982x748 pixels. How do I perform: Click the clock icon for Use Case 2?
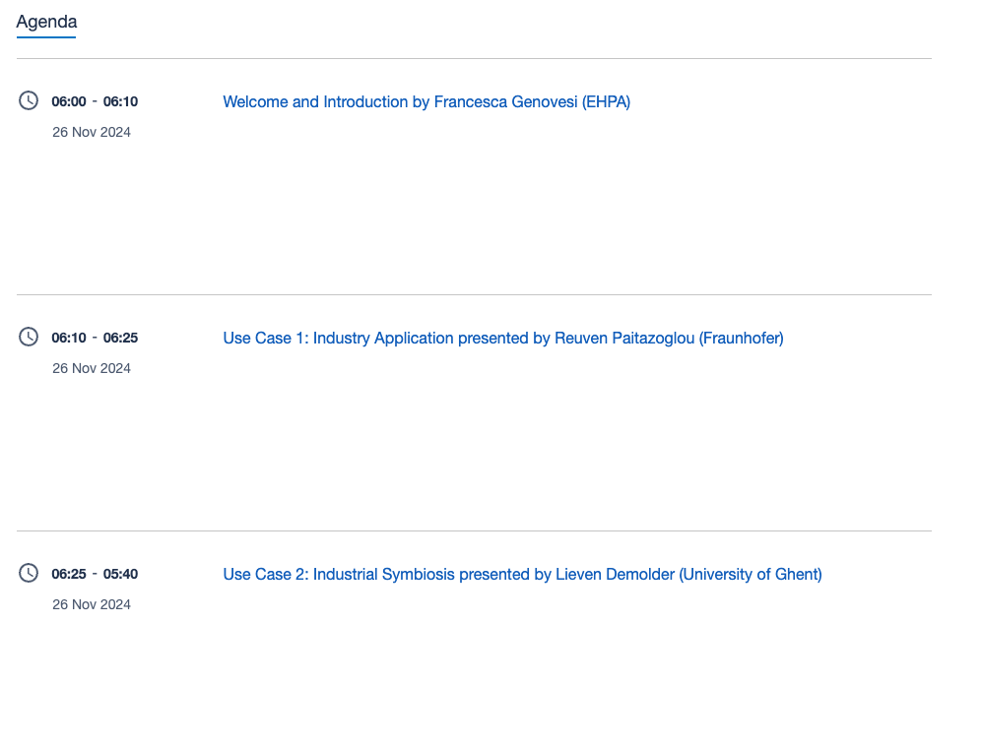pyautogui.click(x=29, y=573)
